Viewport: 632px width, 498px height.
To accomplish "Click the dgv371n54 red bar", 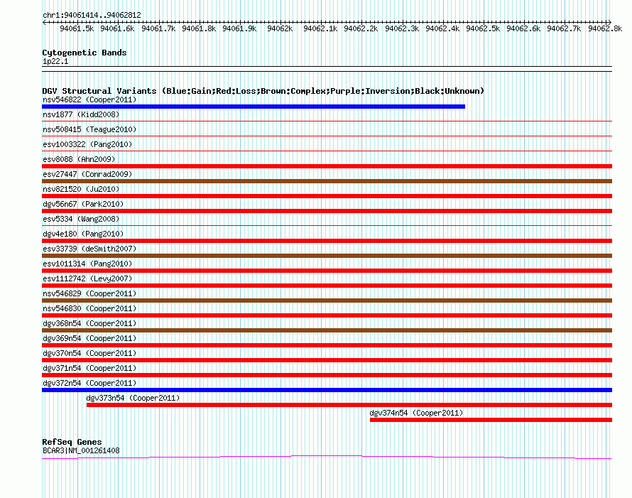I will tap(327, 375).
